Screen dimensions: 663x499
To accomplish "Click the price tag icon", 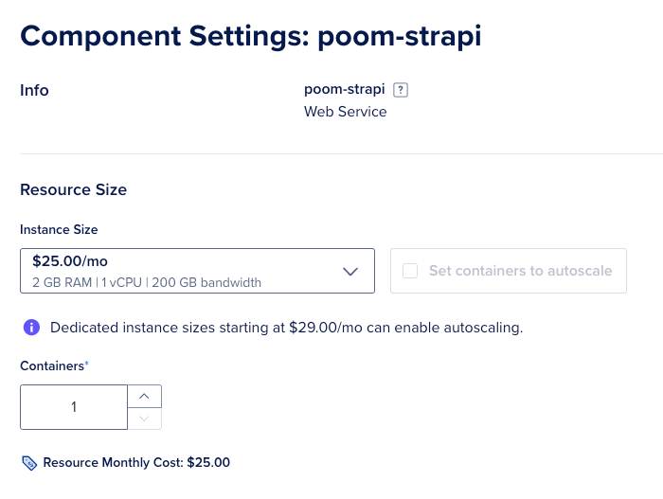I will 29,463.
